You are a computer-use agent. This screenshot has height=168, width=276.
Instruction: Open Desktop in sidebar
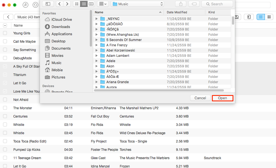[55, 41]
